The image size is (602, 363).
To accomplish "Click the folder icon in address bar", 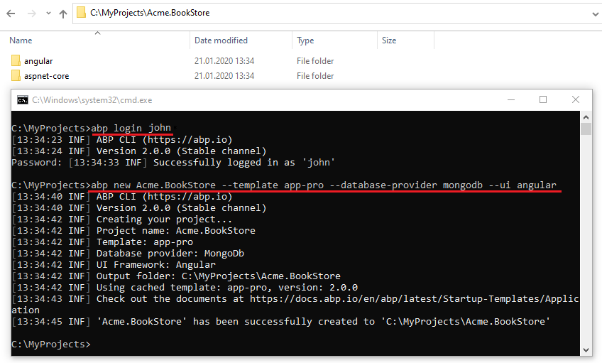I will point(82,13).
